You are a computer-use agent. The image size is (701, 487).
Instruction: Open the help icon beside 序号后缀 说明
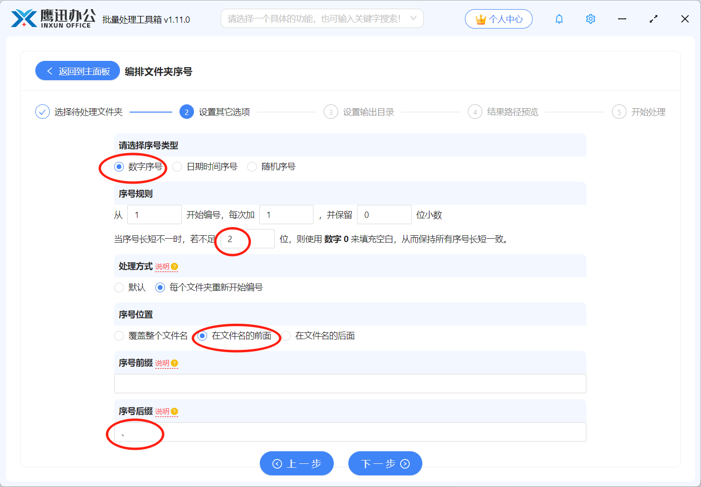[175, 411]
